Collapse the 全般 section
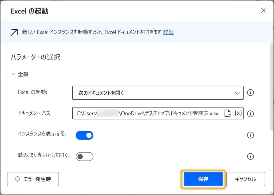The height and width of the screenshot is (195, 274). point(13,74)
